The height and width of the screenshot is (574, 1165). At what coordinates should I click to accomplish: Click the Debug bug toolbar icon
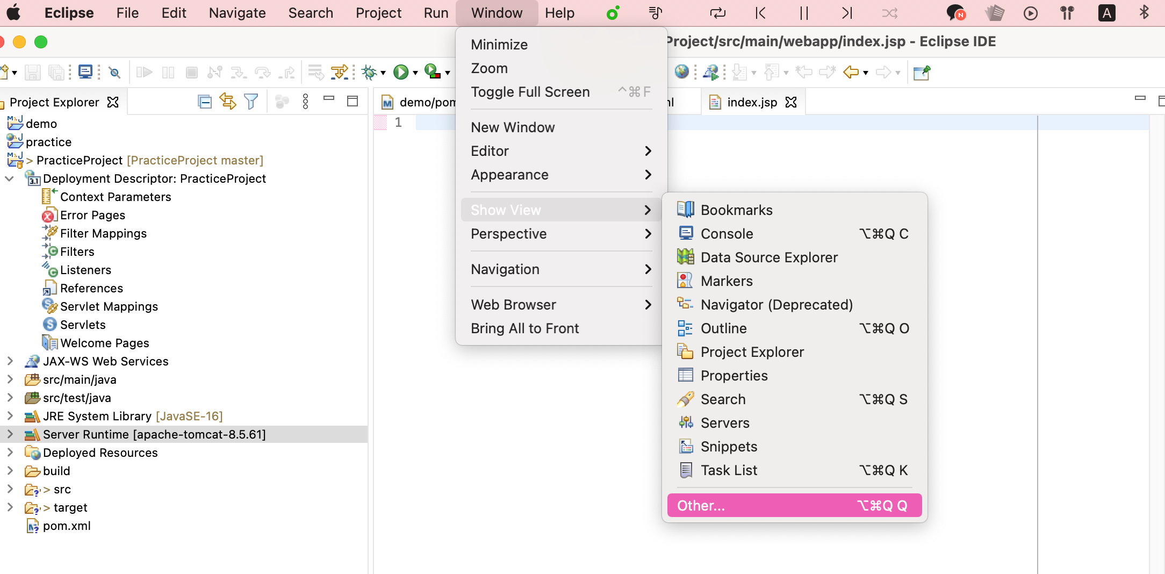tap(369, 72)
